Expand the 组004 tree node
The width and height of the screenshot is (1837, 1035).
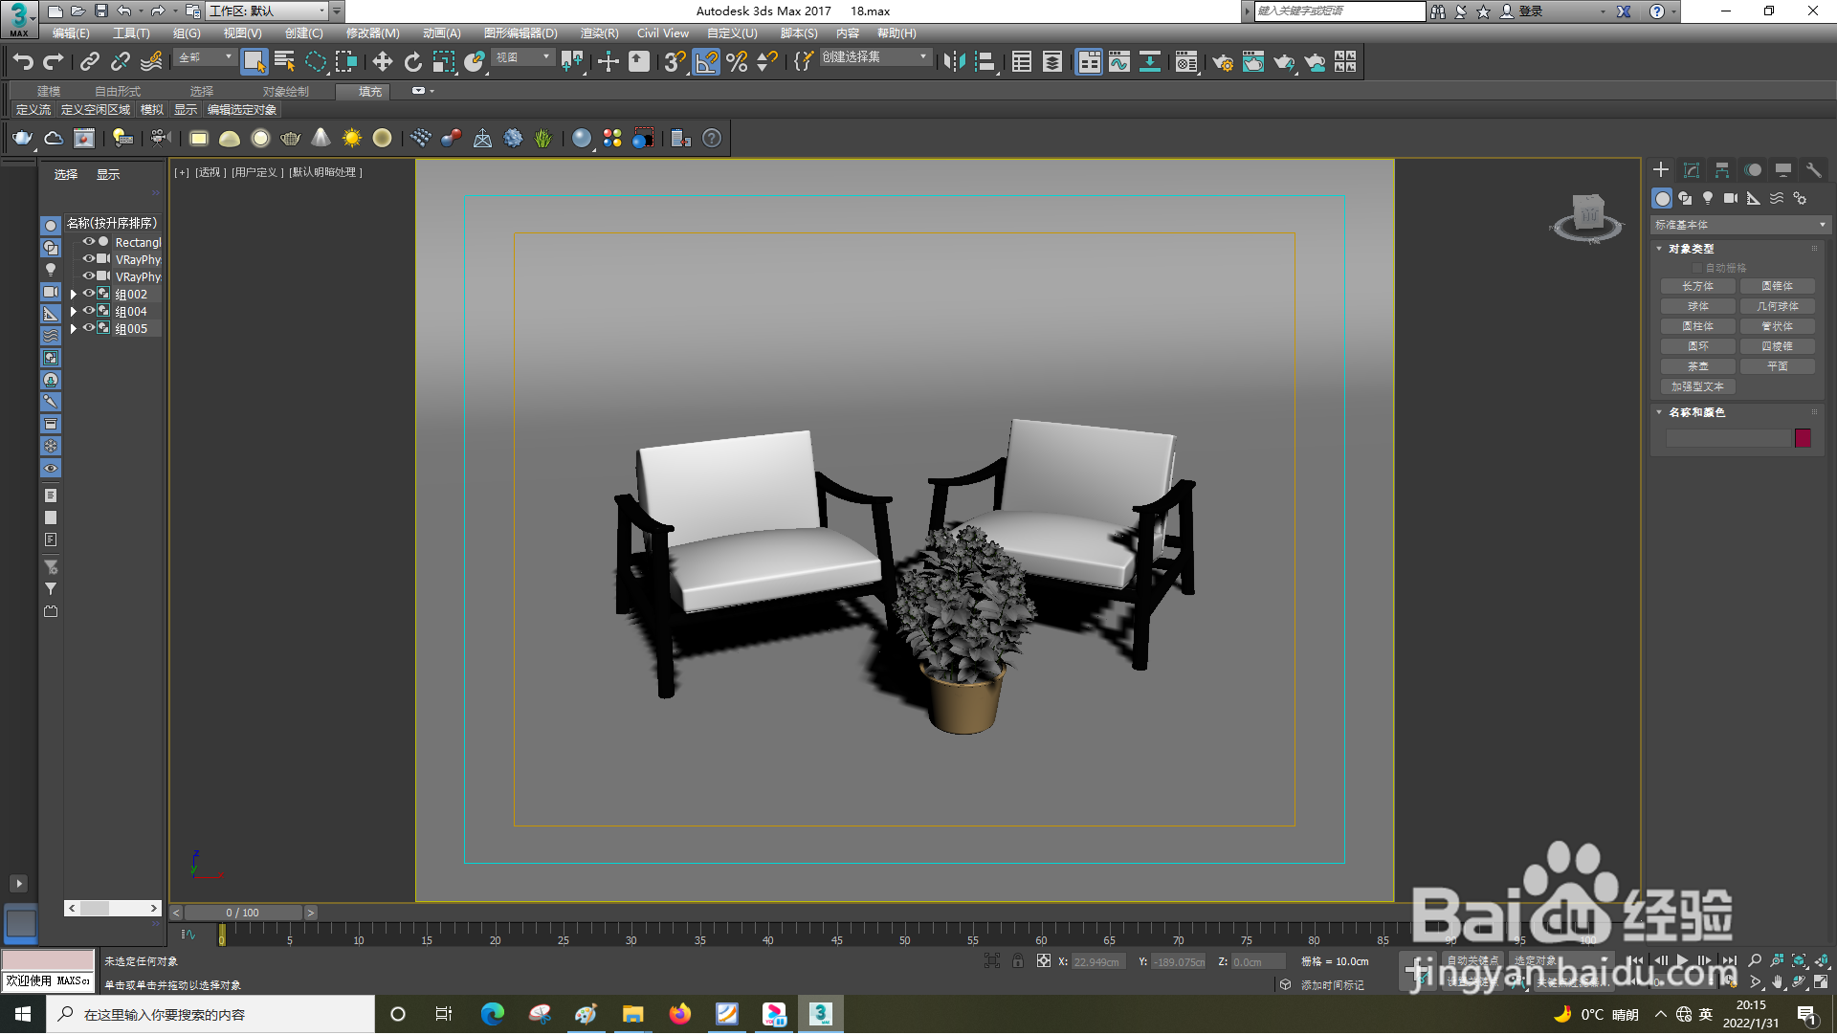[x=74, y=312]
